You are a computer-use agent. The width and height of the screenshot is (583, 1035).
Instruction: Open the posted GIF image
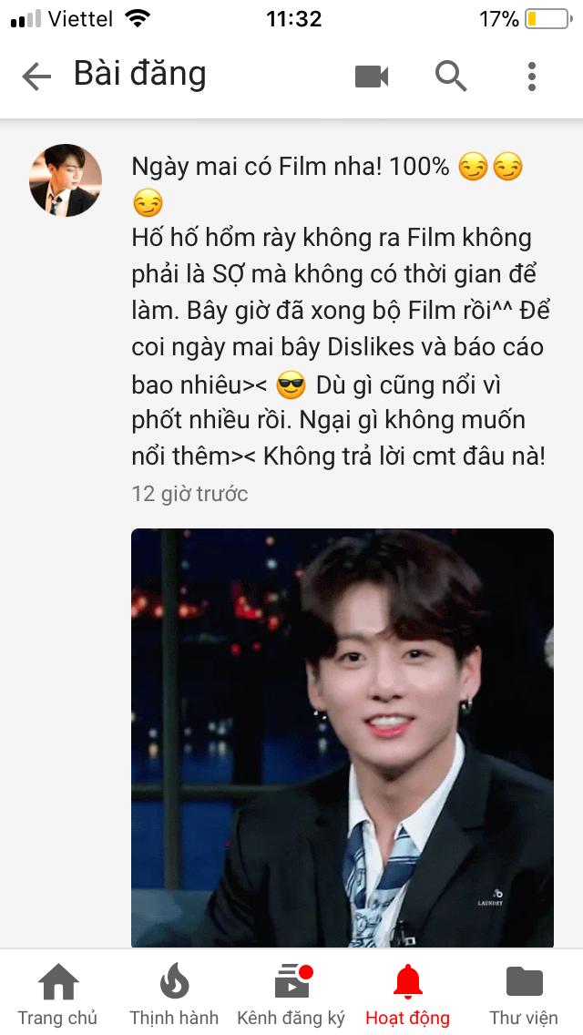tap(342, 738)
